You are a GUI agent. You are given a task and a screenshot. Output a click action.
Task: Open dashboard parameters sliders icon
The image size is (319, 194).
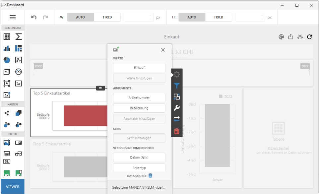point(300,37)
